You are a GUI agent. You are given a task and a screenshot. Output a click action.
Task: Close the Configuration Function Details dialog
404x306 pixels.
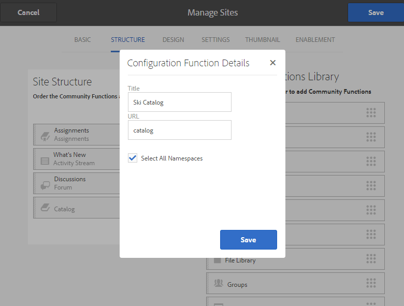[272, 63]
